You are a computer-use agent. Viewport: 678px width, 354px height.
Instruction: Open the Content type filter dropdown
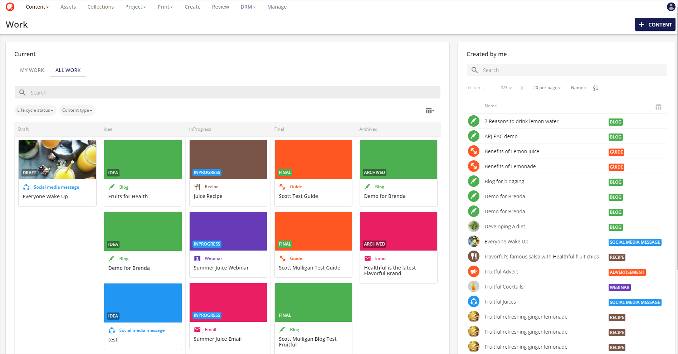(77, 110)
